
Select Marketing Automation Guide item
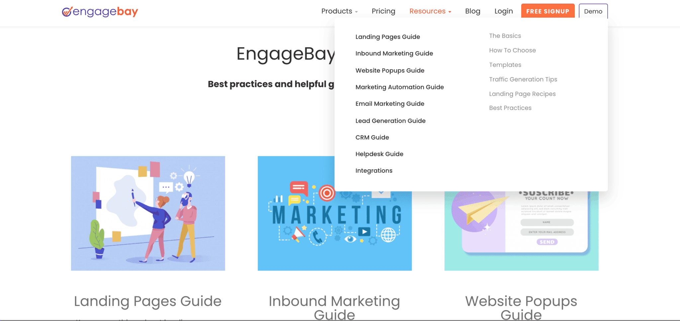coord(399,87)
